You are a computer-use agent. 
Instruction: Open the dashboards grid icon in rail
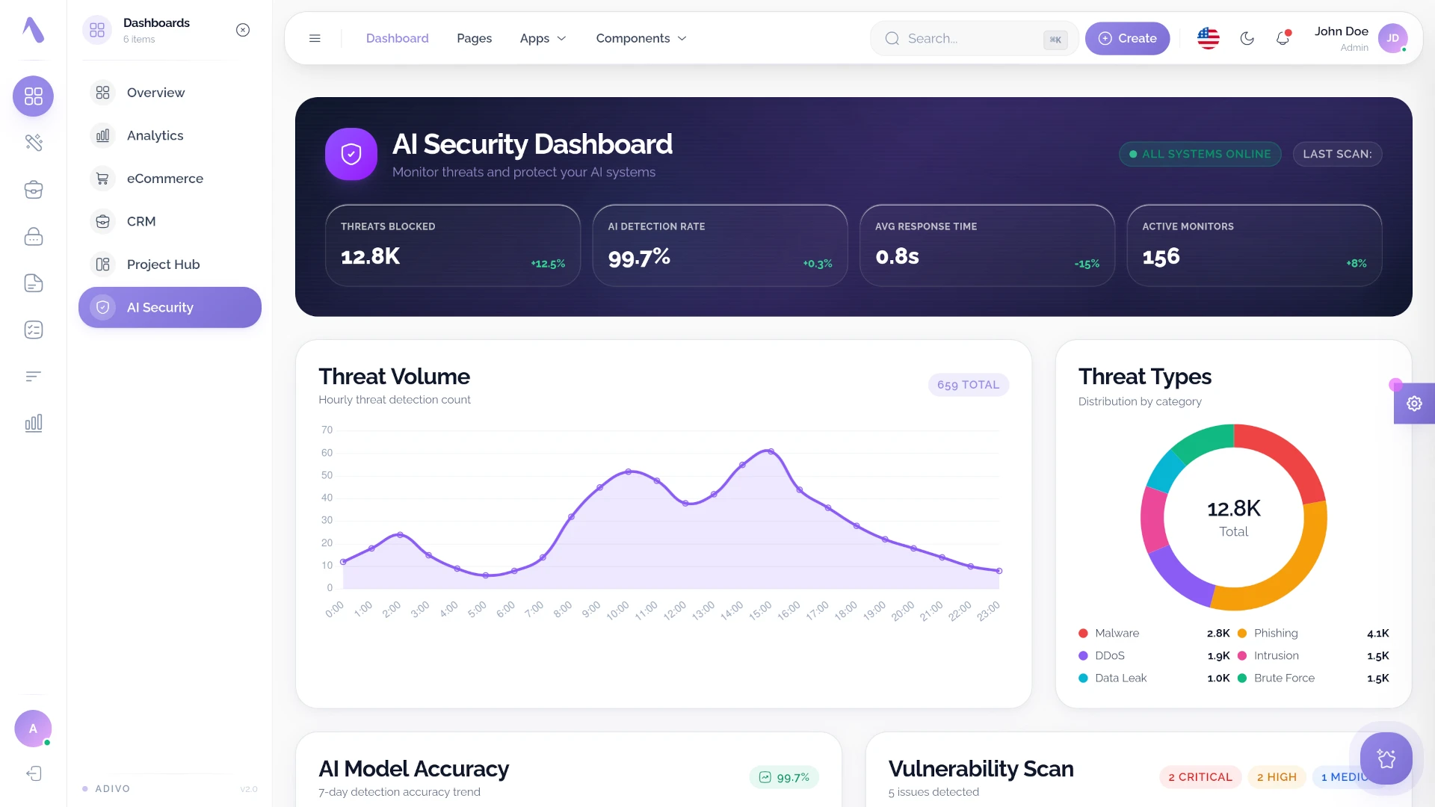(33, 96)
